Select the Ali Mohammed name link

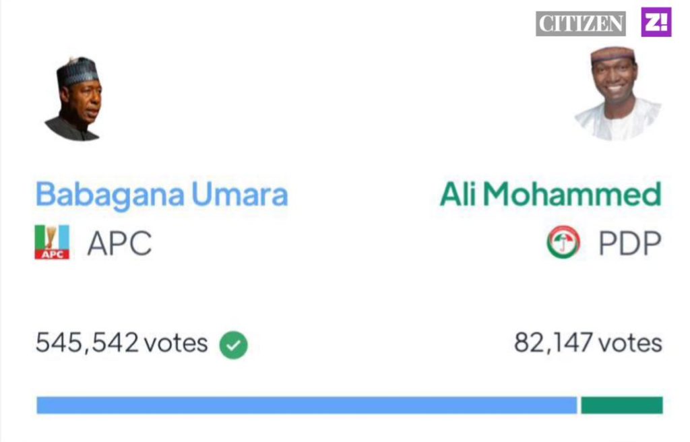tap(551, 195)
